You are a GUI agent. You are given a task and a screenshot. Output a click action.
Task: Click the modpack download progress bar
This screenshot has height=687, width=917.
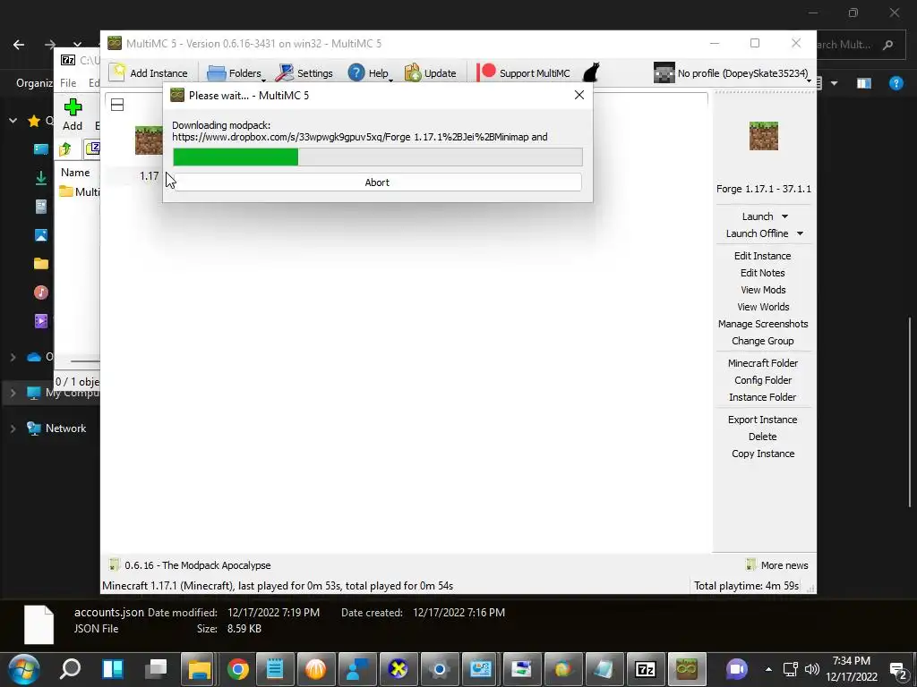[378, 157]
